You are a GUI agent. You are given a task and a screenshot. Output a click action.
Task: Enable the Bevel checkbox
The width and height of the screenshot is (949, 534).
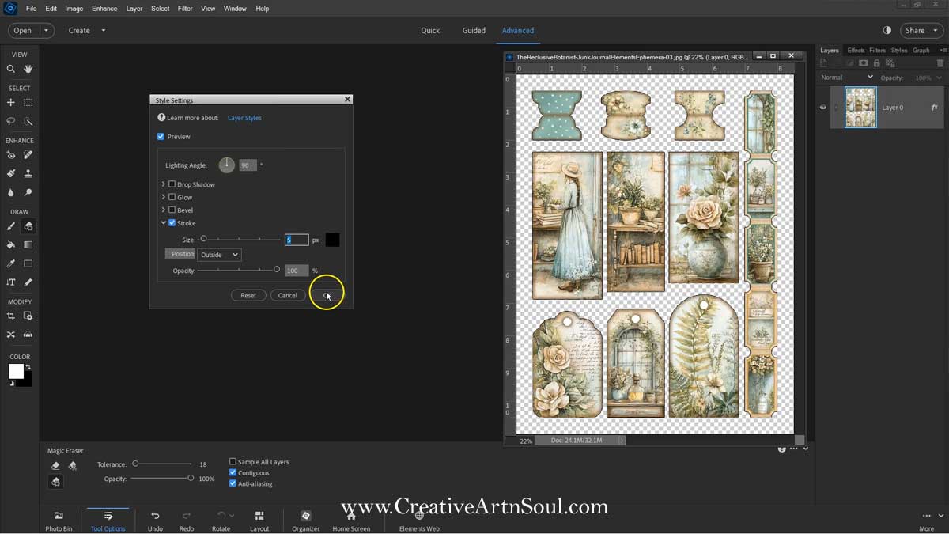click(172, 210)
